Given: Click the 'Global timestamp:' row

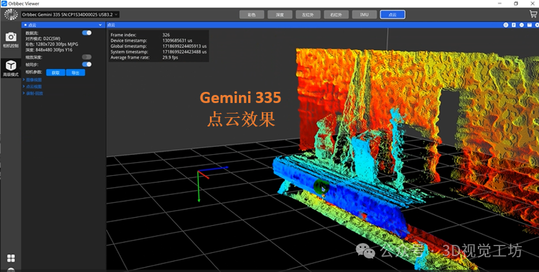Looking at the screenshot, I should [x=159, y=46].
